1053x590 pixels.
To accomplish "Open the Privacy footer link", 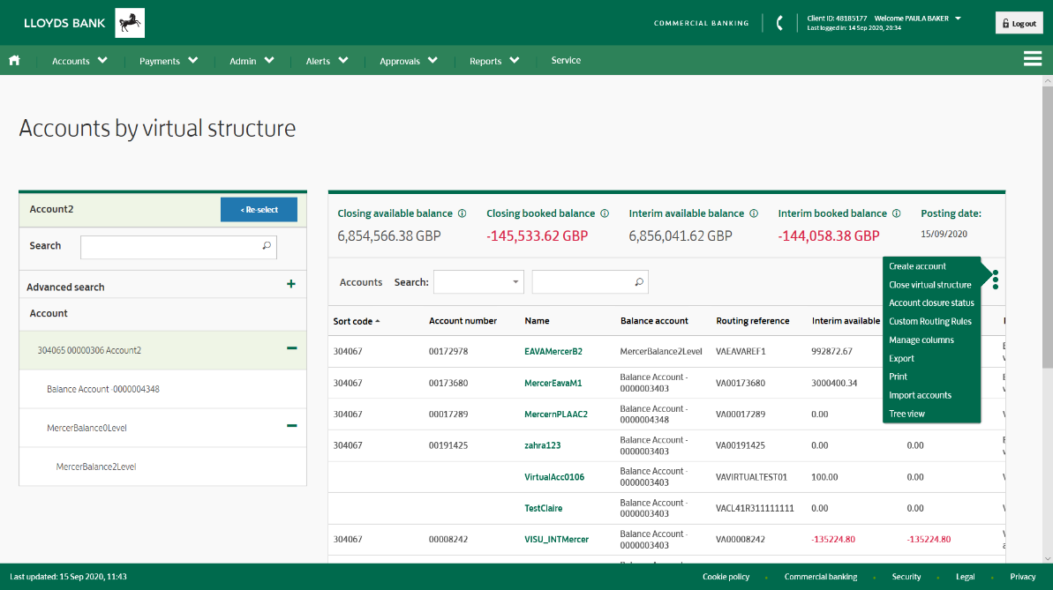I will [x=1022, y=577].
